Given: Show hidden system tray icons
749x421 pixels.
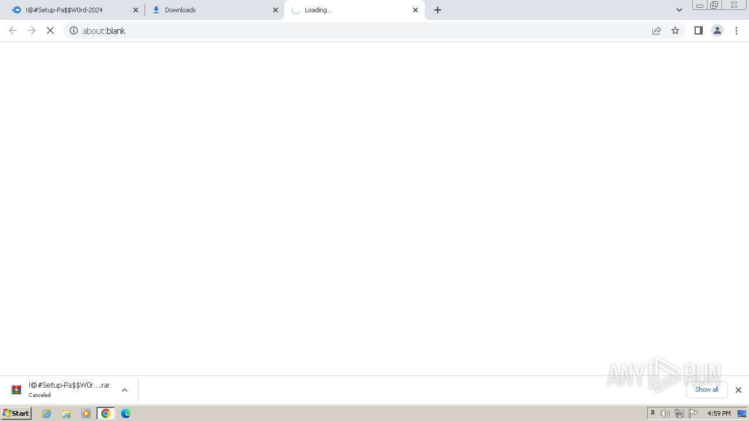Looking at the screenshot, I should click(x=653, y=413).
